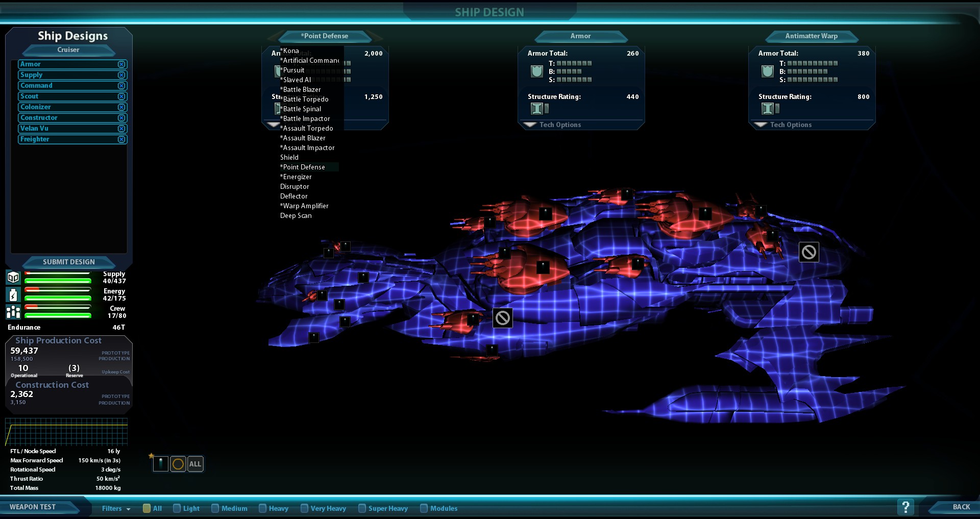
Task: Delete the Supply ship design
Action: click(121, 75)
